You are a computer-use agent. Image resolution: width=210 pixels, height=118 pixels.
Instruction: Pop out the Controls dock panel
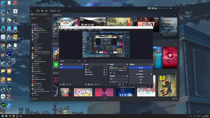pos(152,65)
